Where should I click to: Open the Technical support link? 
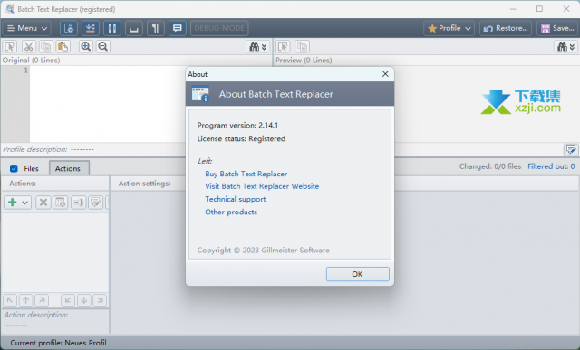(236, 199)
